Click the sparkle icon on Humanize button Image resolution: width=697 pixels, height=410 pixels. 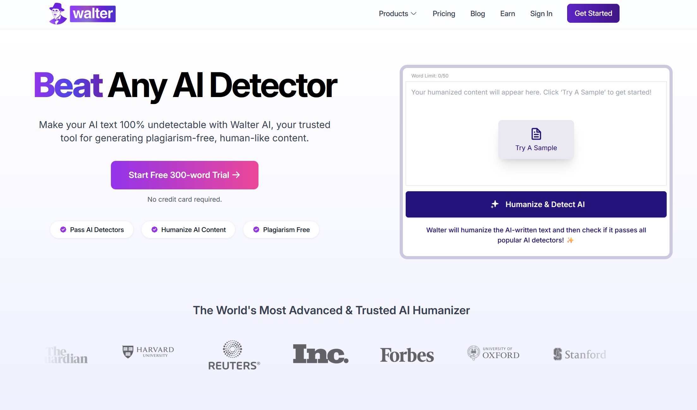494,204
